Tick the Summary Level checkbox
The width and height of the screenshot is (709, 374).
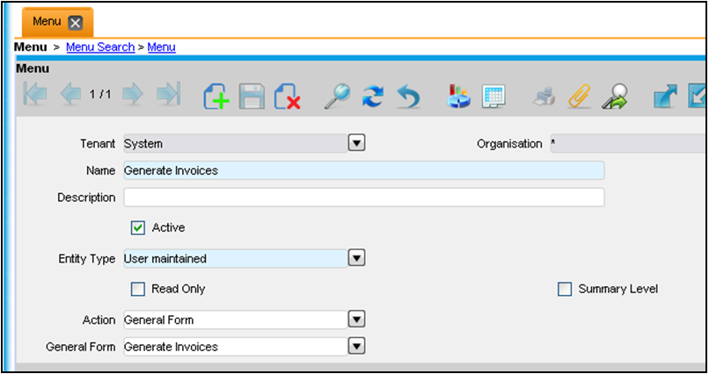[565, 289]
